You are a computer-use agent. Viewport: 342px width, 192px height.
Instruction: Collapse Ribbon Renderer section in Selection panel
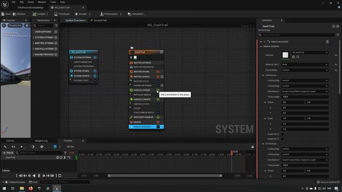coord(261,42)
